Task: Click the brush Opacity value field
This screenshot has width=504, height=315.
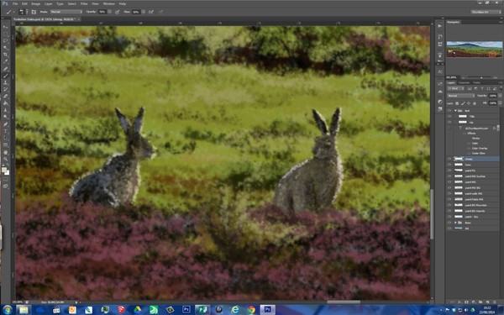Action: [102, 12]
